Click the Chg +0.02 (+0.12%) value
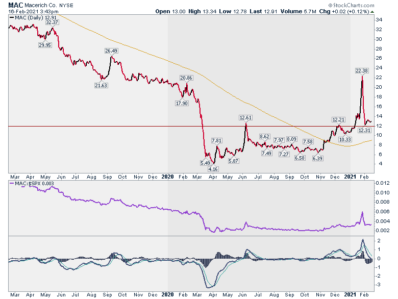 (x=344, y=11)
